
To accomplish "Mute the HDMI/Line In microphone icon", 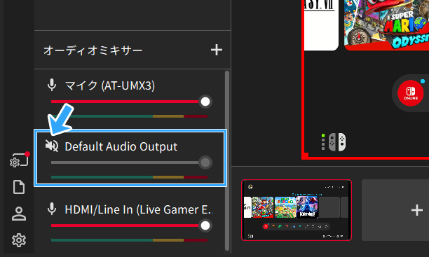I will click(x=52, y=209).
